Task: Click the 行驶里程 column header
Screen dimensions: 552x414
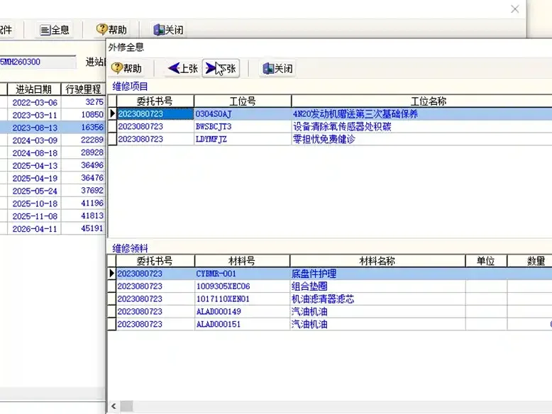Action: [x=83, y=89]
